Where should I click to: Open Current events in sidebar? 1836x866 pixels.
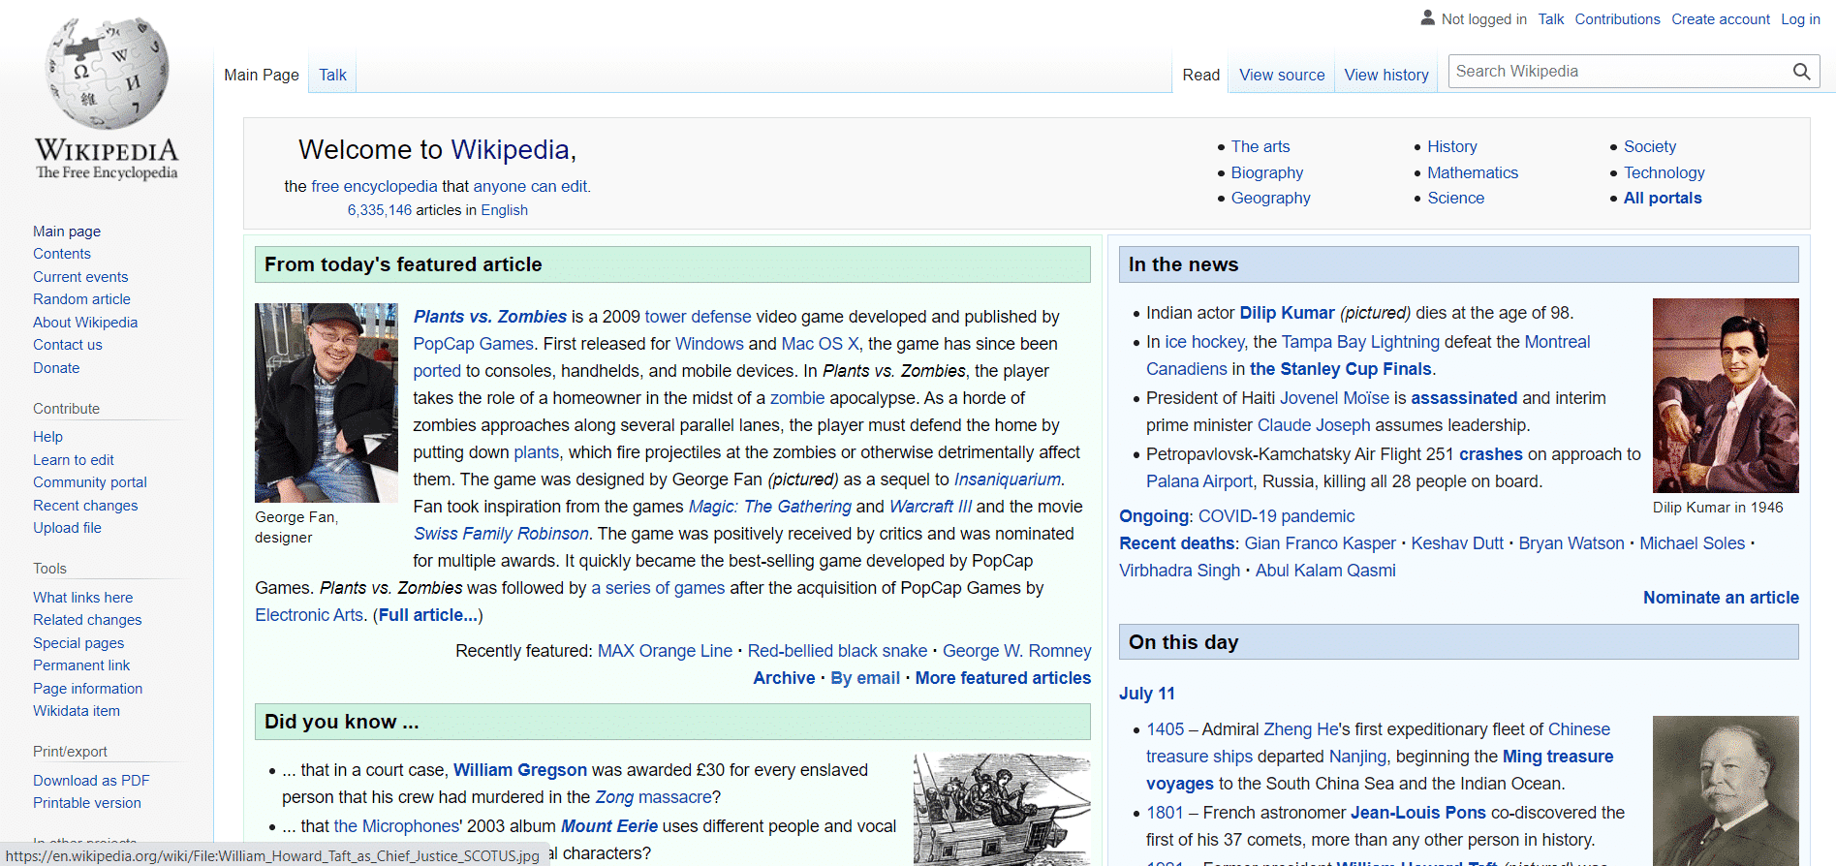tap(80, 277)
